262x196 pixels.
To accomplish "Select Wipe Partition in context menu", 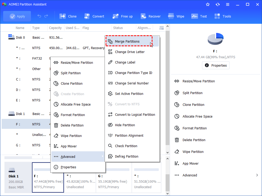I will click(78, 136).
